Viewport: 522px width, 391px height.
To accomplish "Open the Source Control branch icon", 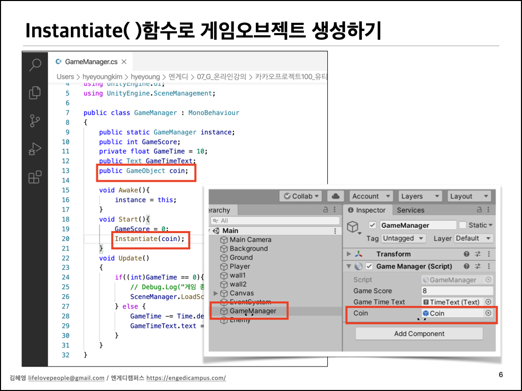I will point(35,121).
